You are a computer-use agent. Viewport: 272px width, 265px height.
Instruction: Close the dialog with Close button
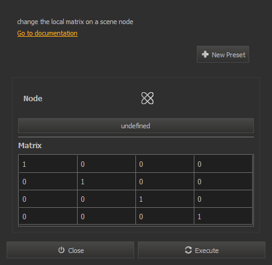(70, 250)
